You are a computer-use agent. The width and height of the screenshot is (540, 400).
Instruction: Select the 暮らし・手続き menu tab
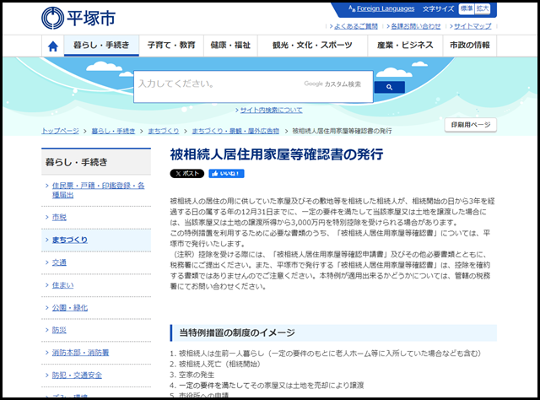click(x=101, y=45)
